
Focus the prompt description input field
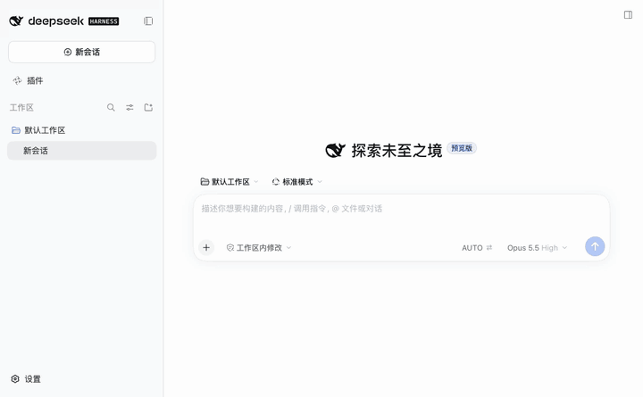click(401, 209)
